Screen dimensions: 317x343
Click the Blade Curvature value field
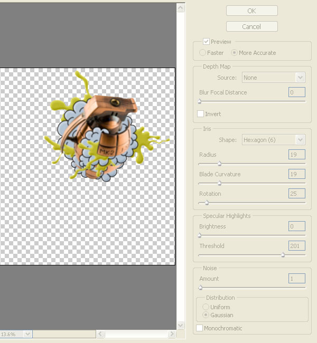(x=296, y=174)
